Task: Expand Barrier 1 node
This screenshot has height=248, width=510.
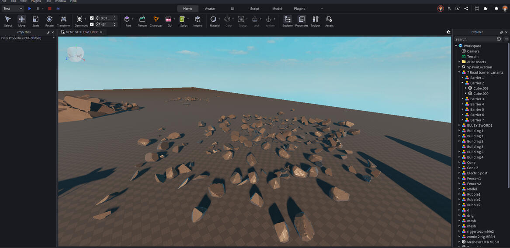Action: click(462, 78)
